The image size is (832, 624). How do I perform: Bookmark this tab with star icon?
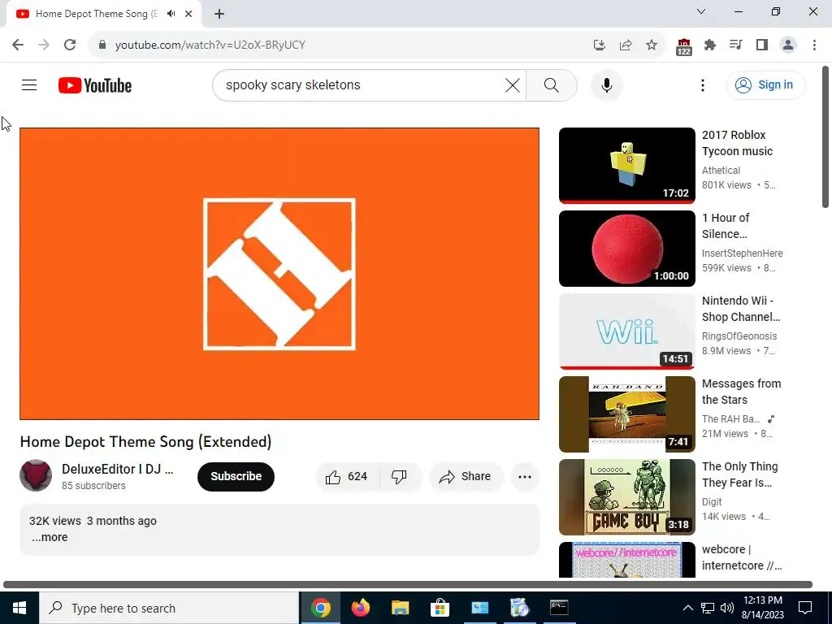[x=652, y=45]
